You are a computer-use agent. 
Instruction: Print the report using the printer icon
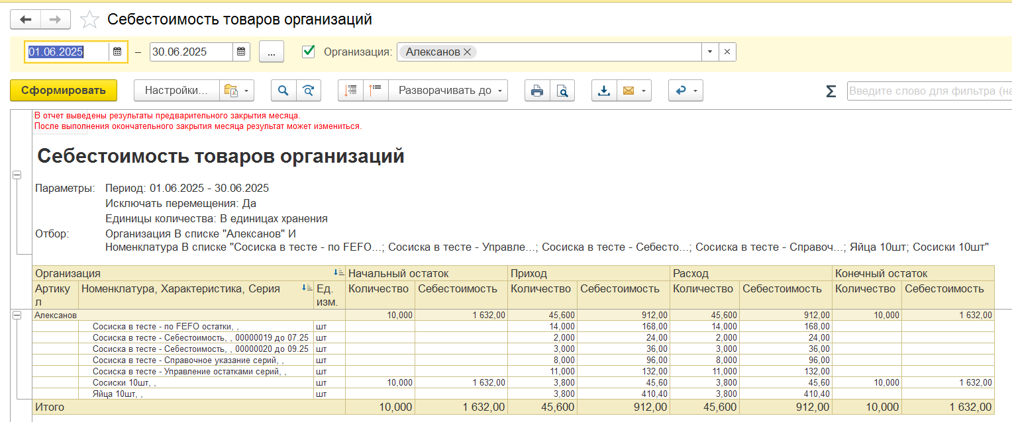click(537, 91)
